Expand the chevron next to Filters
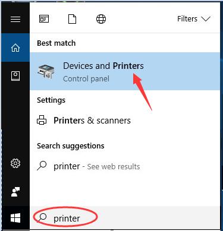223x231 pixels. pos(206,19)
